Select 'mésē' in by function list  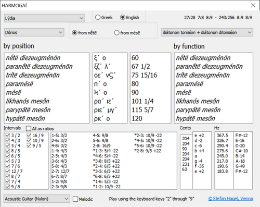[x=184, y=92]
